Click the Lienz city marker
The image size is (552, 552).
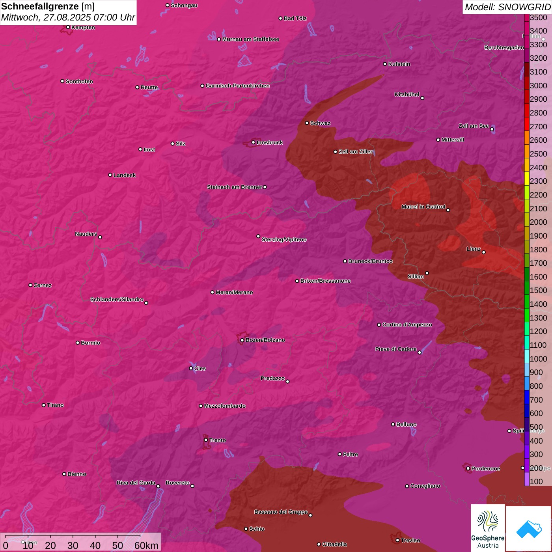(484, 252)
